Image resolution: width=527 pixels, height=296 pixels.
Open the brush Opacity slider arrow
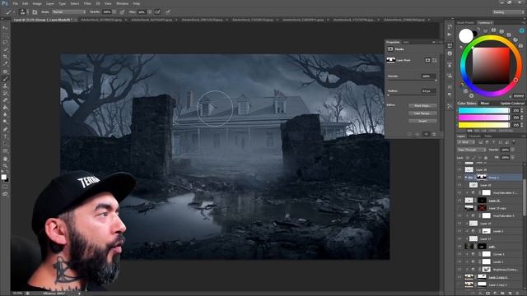114,12
